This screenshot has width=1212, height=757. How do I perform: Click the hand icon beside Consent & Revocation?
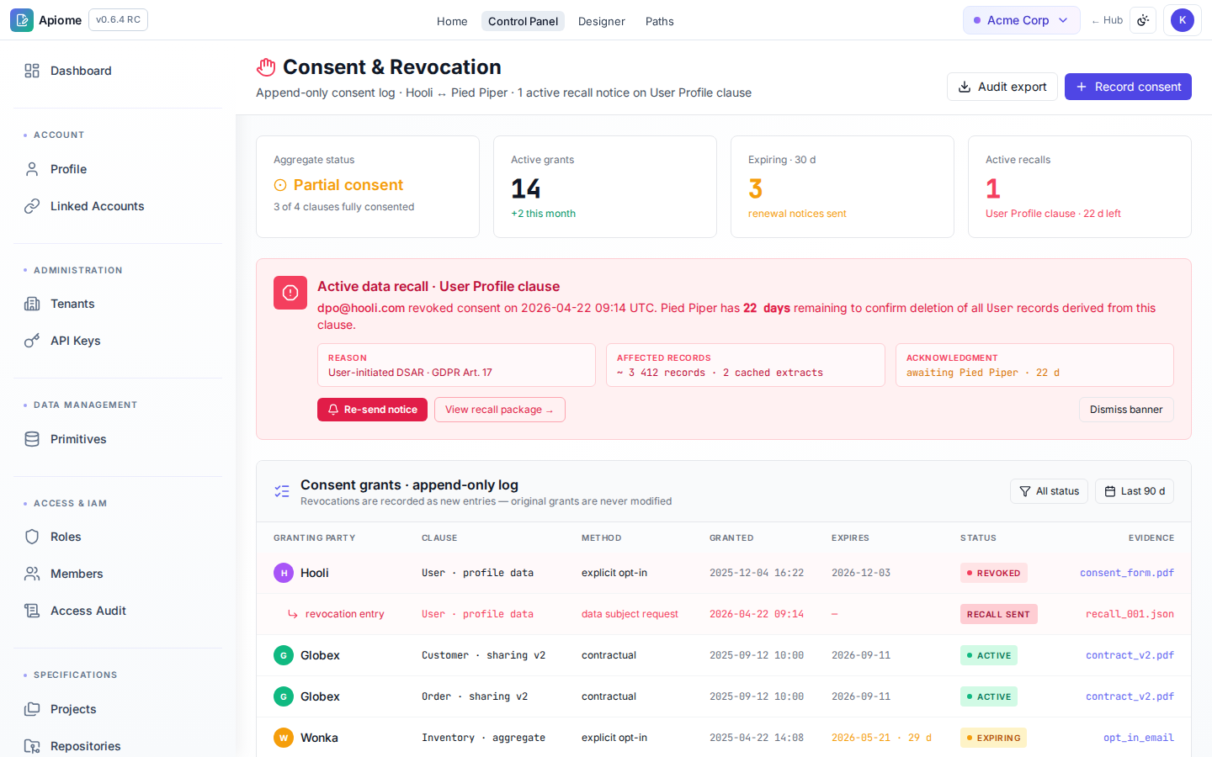coord(266,67)
